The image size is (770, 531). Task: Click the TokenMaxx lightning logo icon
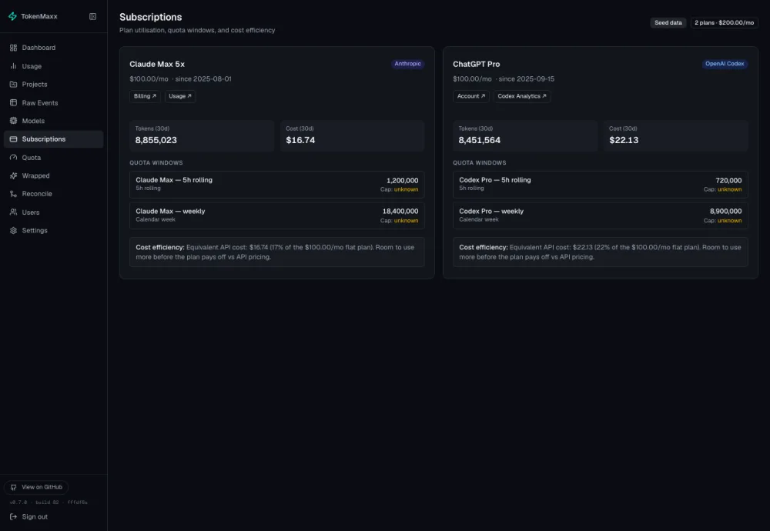click(13, 16)
